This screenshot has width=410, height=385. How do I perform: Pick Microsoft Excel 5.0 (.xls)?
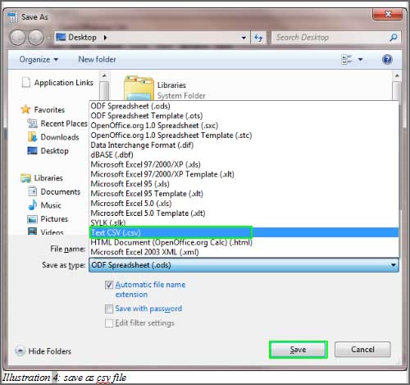pyautogui.click(x=244, y=204)
